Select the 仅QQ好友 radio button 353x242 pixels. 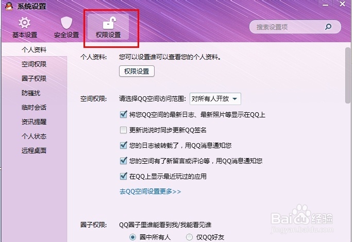click(x=189, y=237)
